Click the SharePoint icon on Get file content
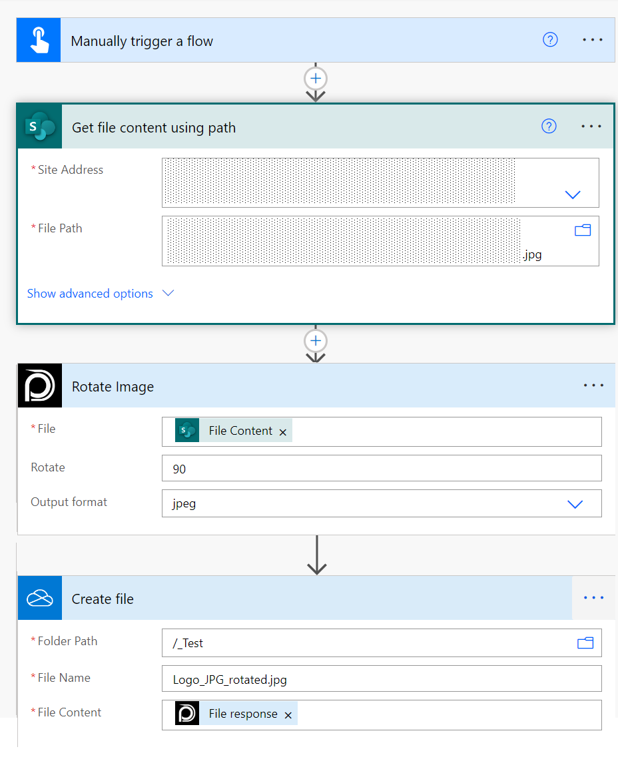The width and height of the screenshot is (618, 775). click(39, 127)
